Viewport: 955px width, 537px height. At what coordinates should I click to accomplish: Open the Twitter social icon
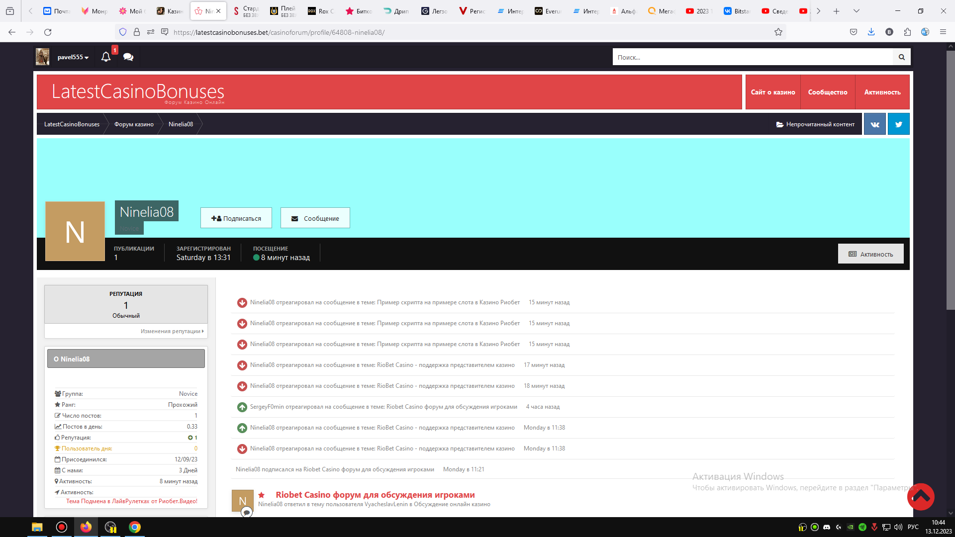pos(898,124)
